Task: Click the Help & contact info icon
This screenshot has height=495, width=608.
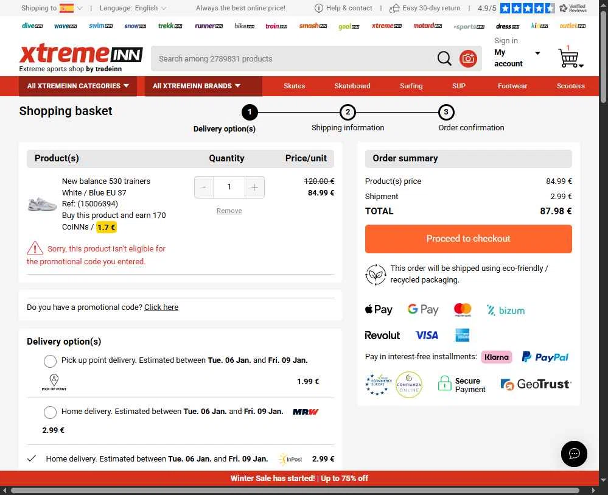Action: click(318, 8)
